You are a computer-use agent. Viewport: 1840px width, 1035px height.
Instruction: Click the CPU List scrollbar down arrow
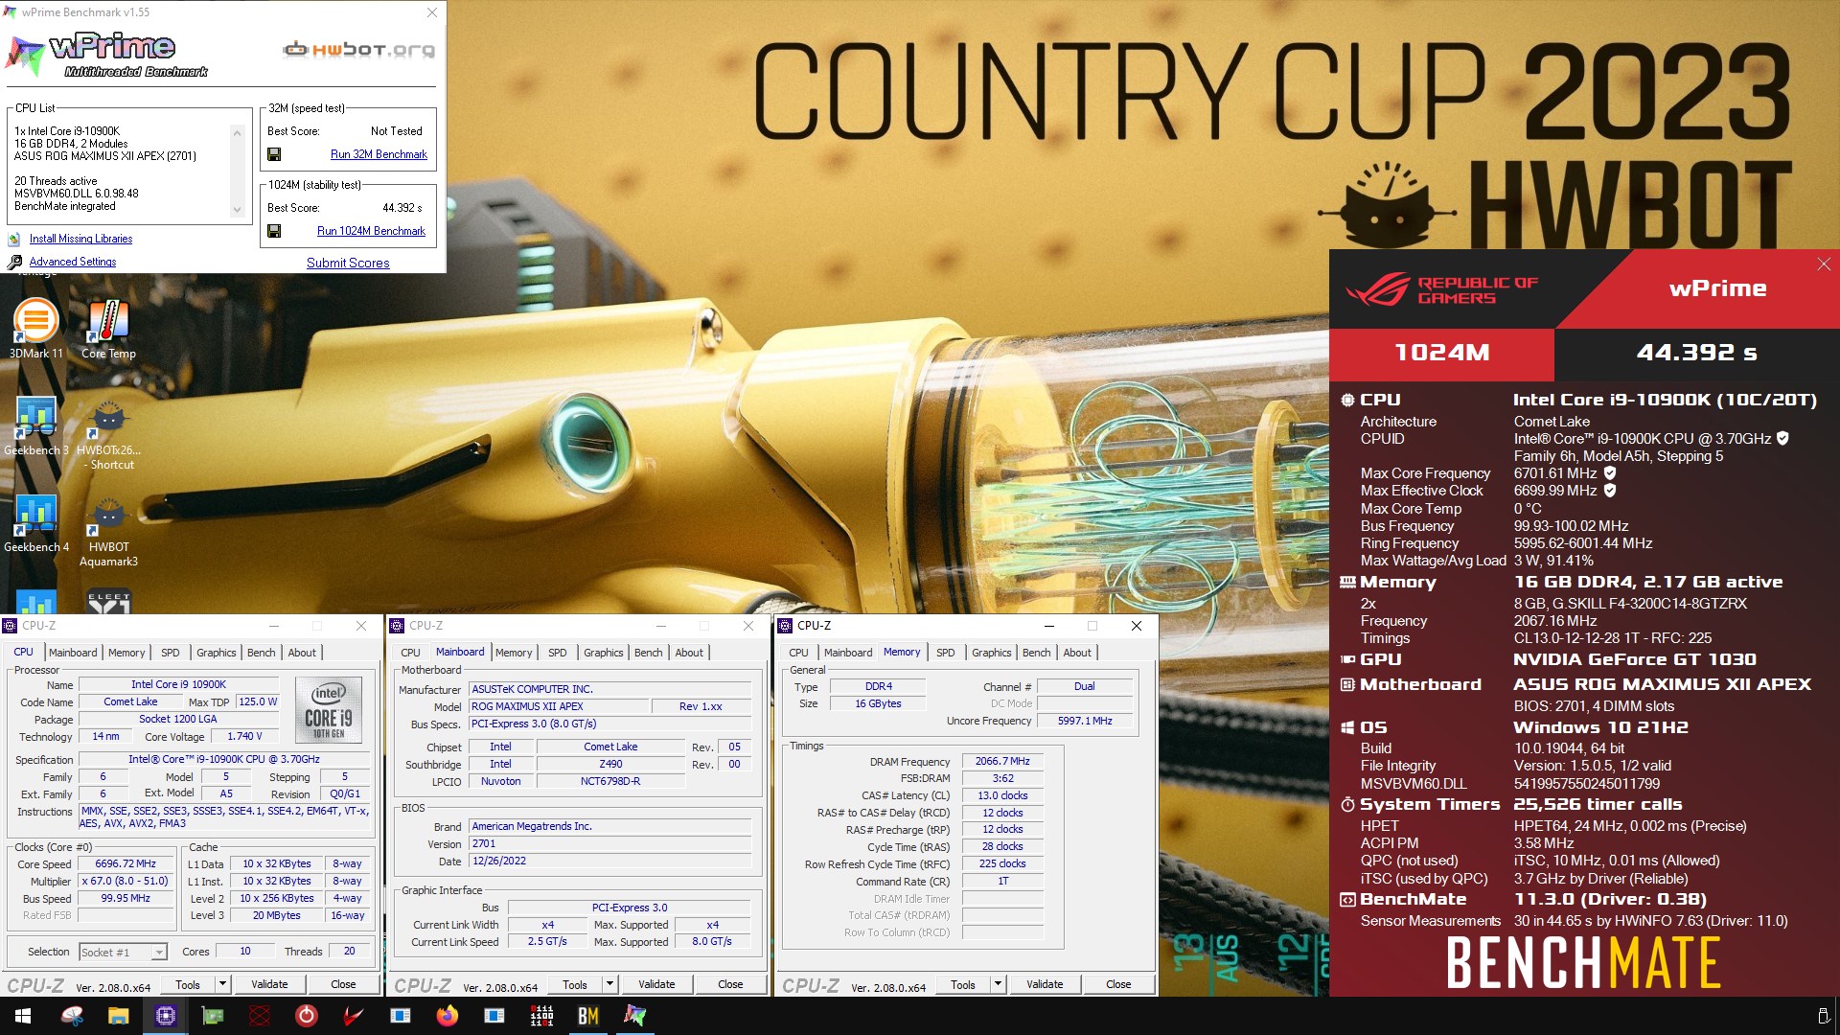click(237, 211)
